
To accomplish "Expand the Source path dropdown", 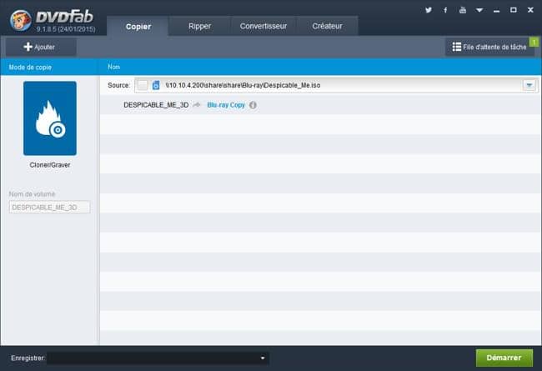I will 529,85.
